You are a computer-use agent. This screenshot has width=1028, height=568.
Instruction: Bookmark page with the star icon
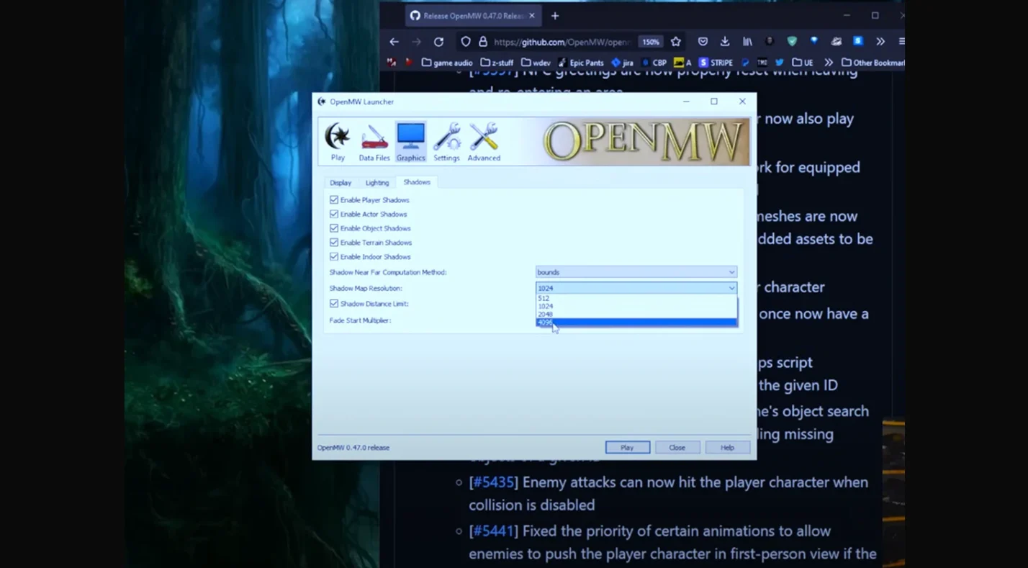coord(675,42)
